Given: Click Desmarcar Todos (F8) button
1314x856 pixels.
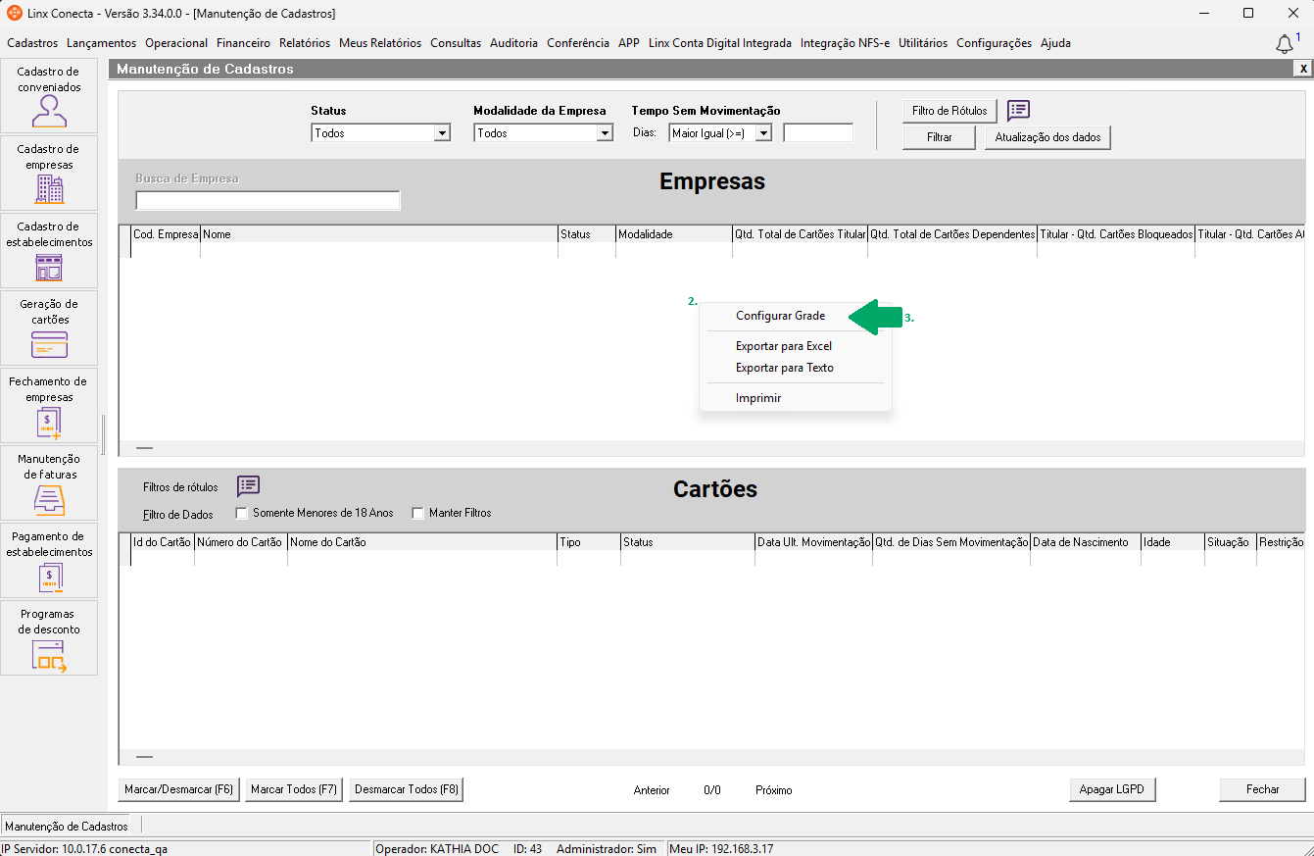Looking at the screenshot, I should click(x=407, y=789).
